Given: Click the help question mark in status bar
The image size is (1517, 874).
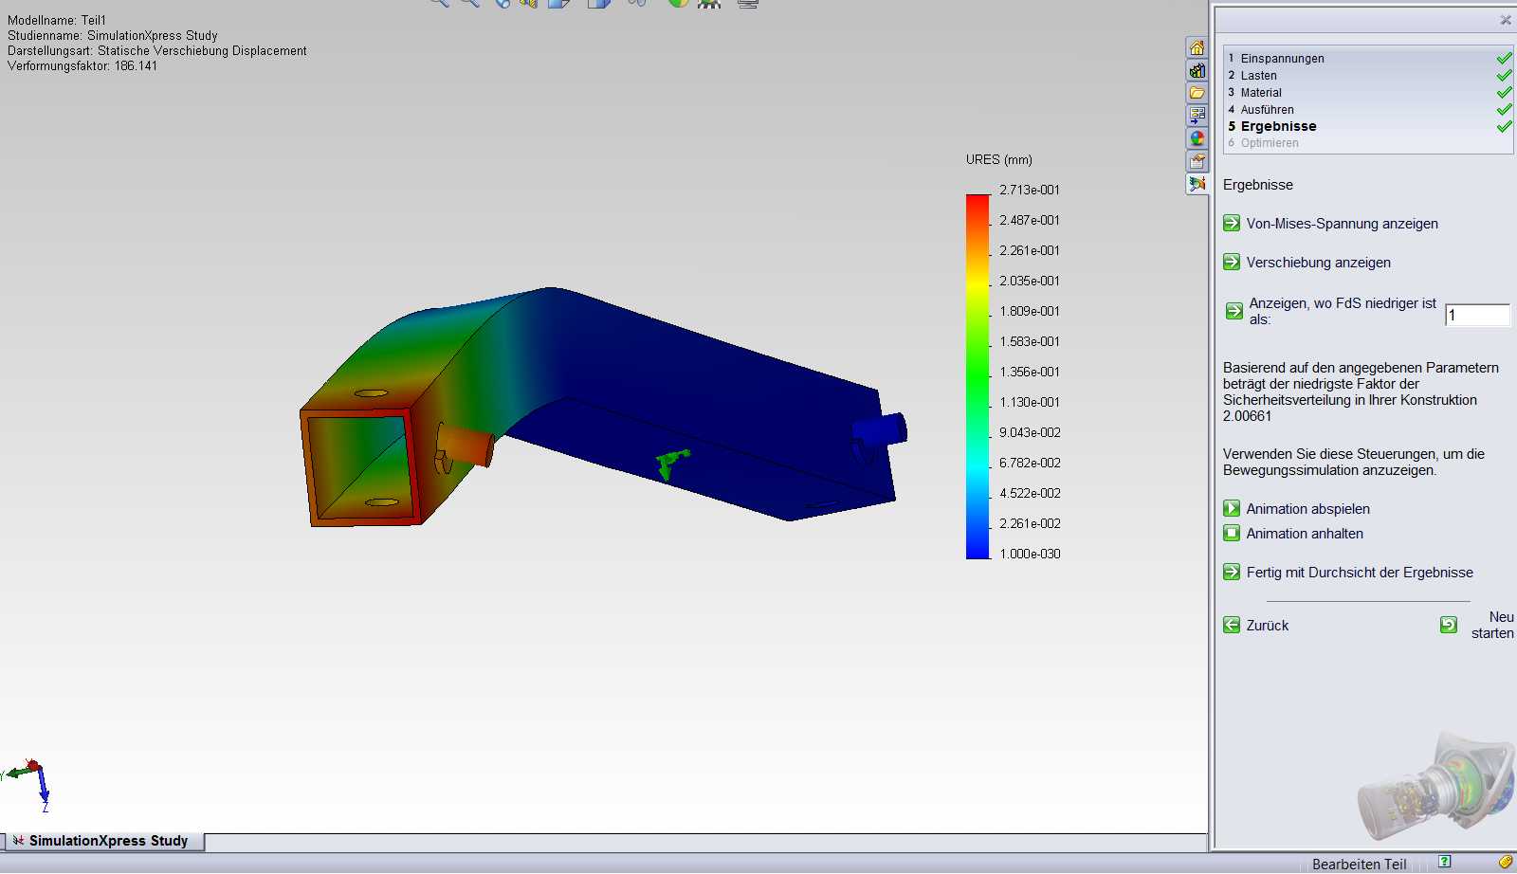Looking at the screenshot, I should (1444, 862).
